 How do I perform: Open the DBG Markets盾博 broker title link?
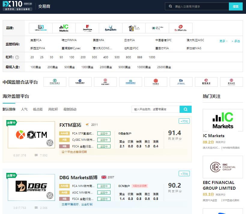(78, 177)
